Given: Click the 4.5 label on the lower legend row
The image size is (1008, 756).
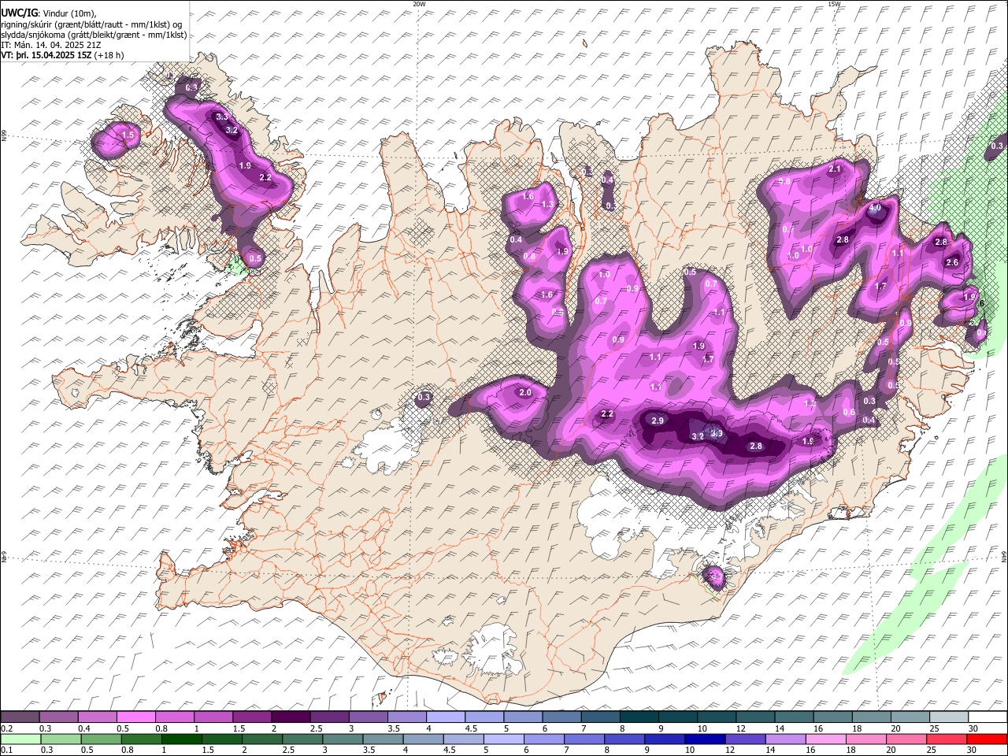Looking at the screenshot, I should [450, 750].
